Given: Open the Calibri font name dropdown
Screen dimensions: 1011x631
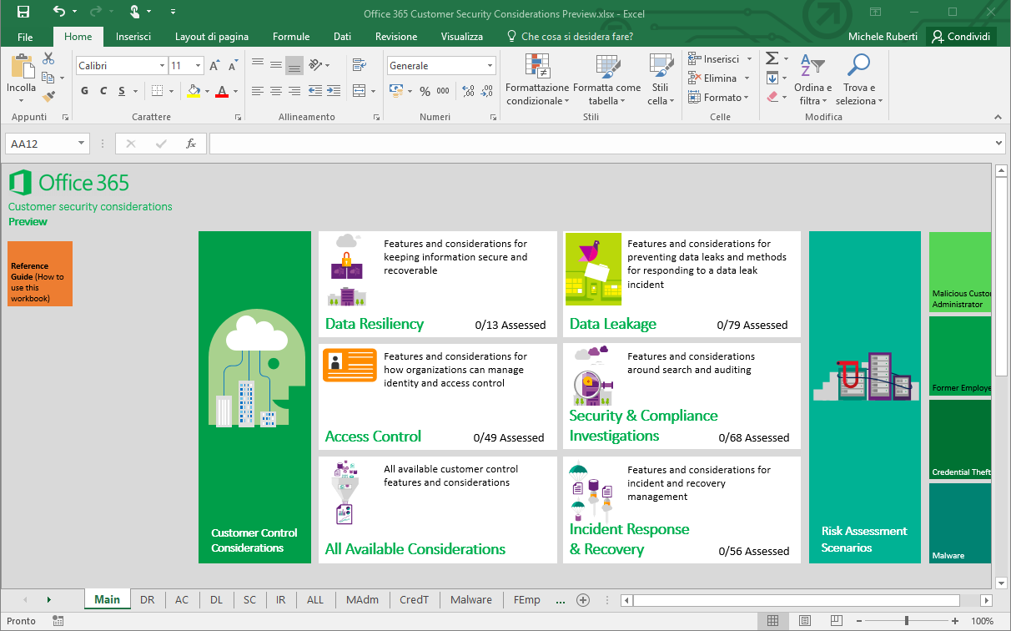Looking at the screenshot, I should (162, 65).
